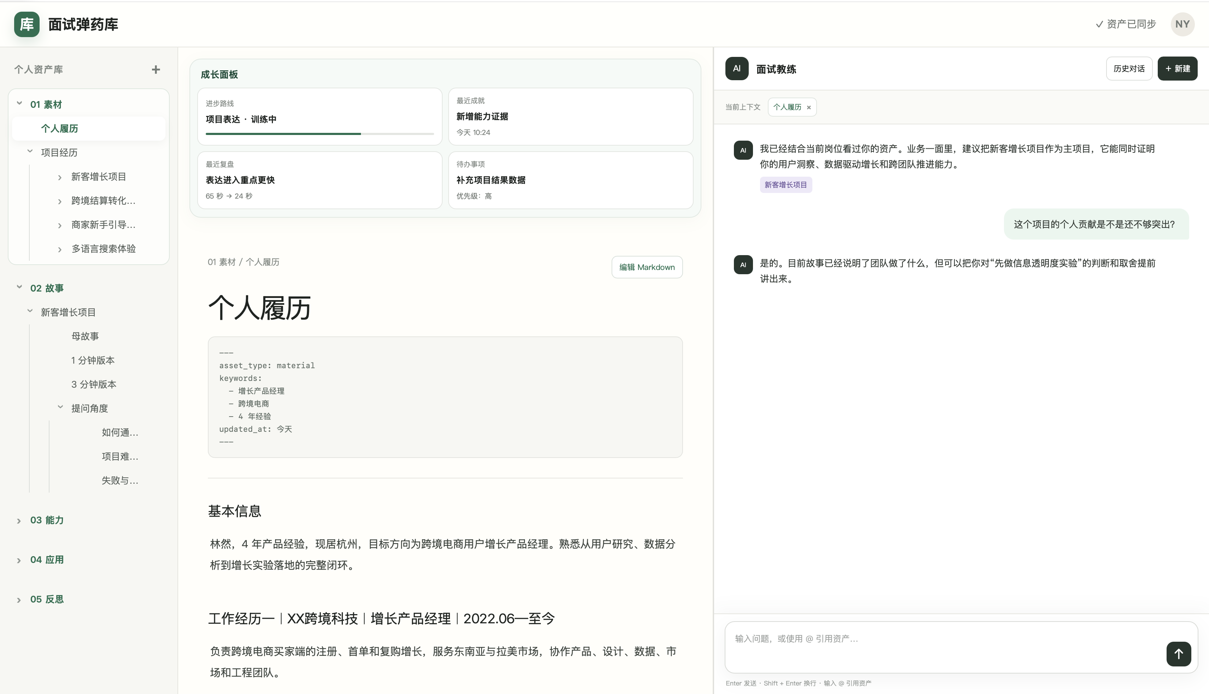The height and width of the screenshot is (694, 1209).
Task: Click the 01 素材 breadcrumb text
Action: 221,262
